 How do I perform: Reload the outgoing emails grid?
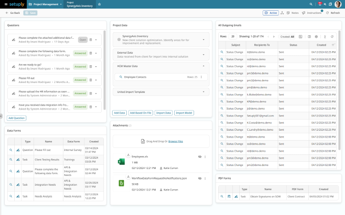tap(332, 37)
